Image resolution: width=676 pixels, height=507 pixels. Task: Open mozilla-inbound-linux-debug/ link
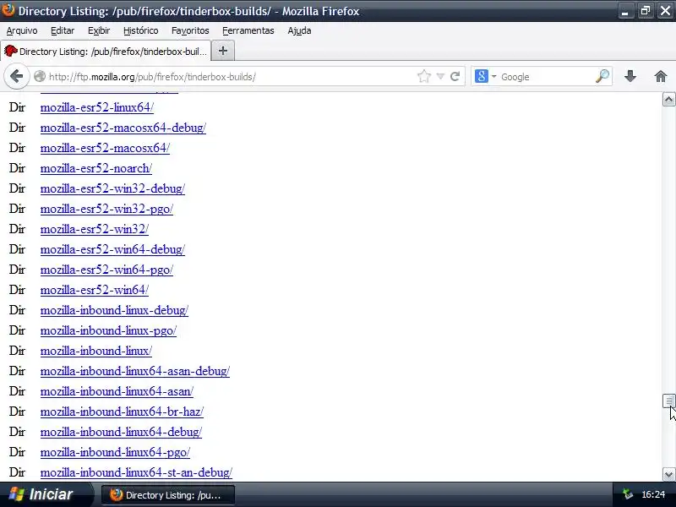[x=114, y=310]
